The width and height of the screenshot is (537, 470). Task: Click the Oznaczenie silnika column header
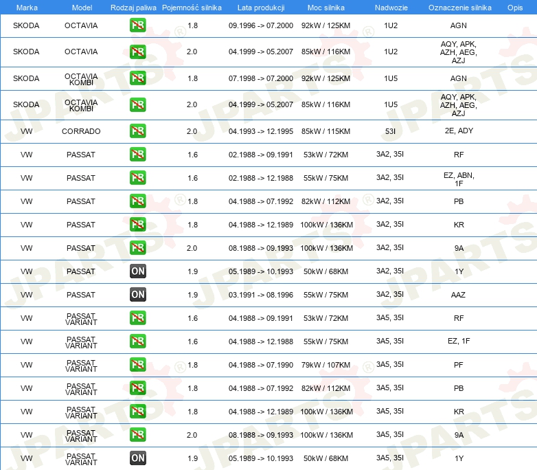click(x=459, y=8)
